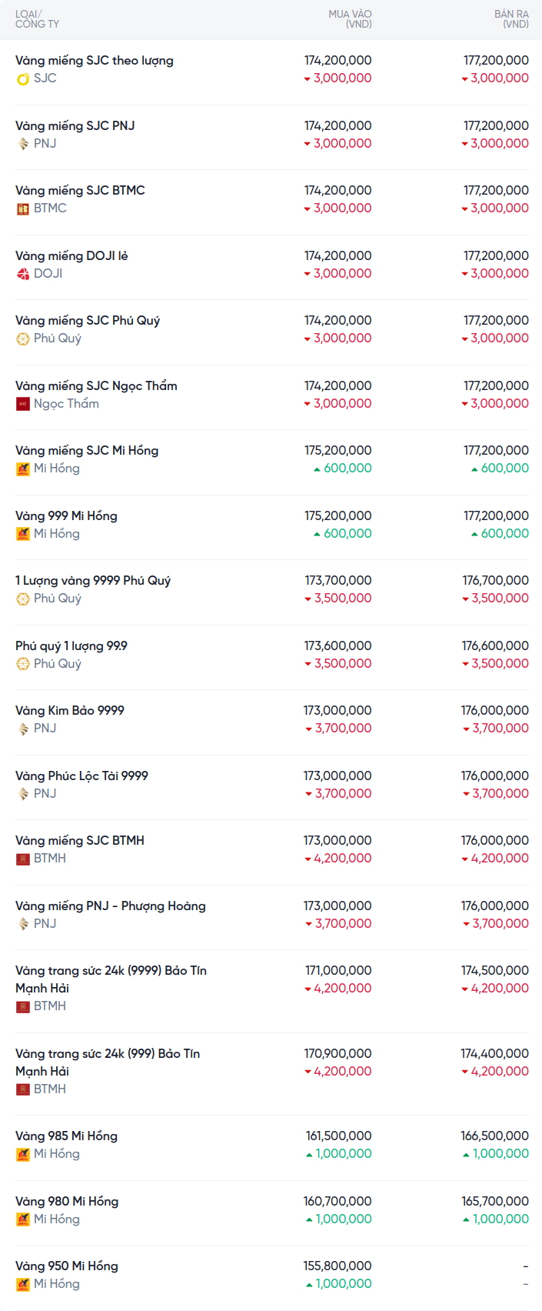Image resolution: width=542 pixels, height=1311 pixels.
Task: Click BTMH logo under Vàng miếng SJC BTMH
Action: (x=23, y=859)
